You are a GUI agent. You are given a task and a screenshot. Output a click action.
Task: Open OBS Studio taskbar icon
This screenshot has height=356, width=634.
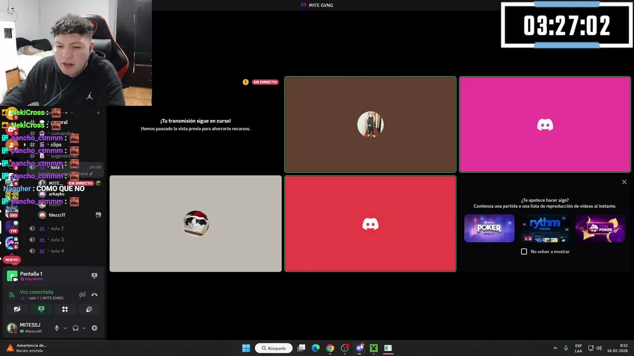345,348
